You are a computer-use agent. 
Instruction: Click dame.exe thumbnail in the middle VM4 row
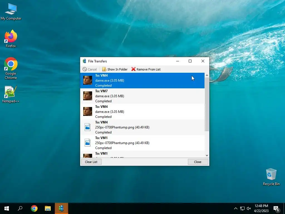click(88, 111)
